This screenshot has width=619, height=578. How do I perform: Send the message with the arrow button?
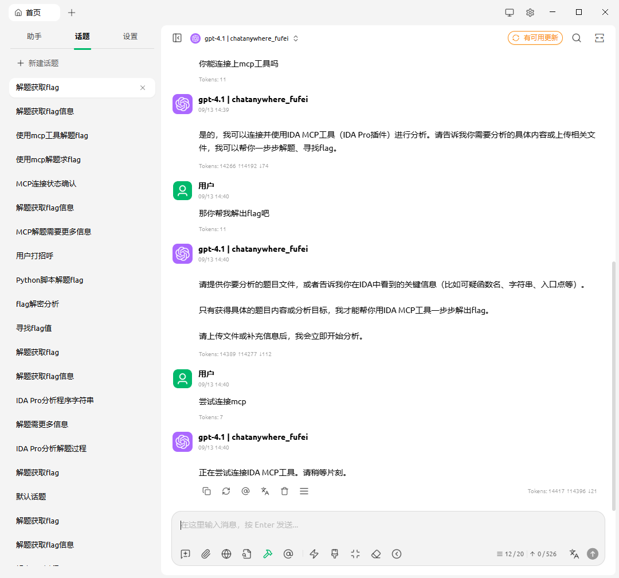593,554
